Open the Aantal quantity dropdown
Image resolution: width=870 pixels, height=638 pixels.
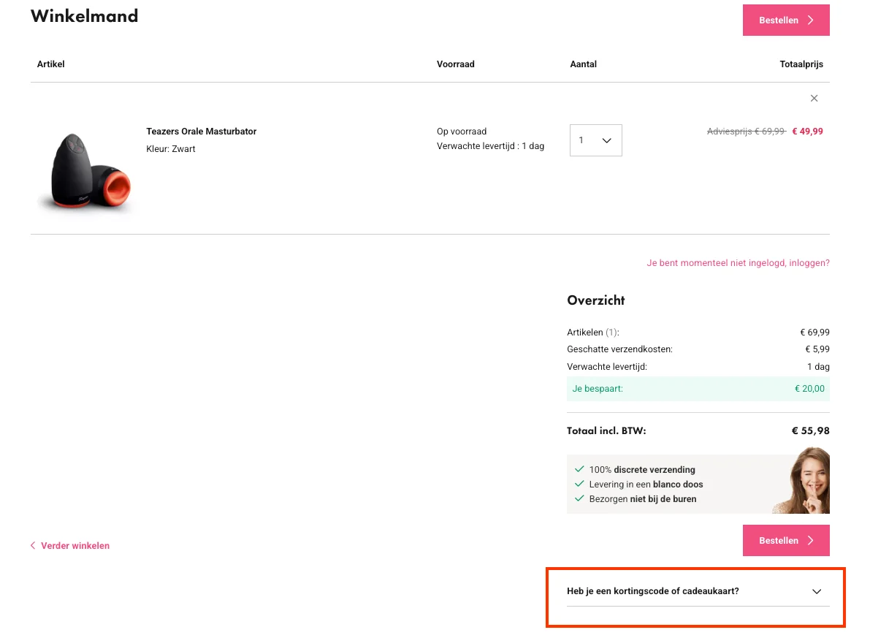click(595, 140)
